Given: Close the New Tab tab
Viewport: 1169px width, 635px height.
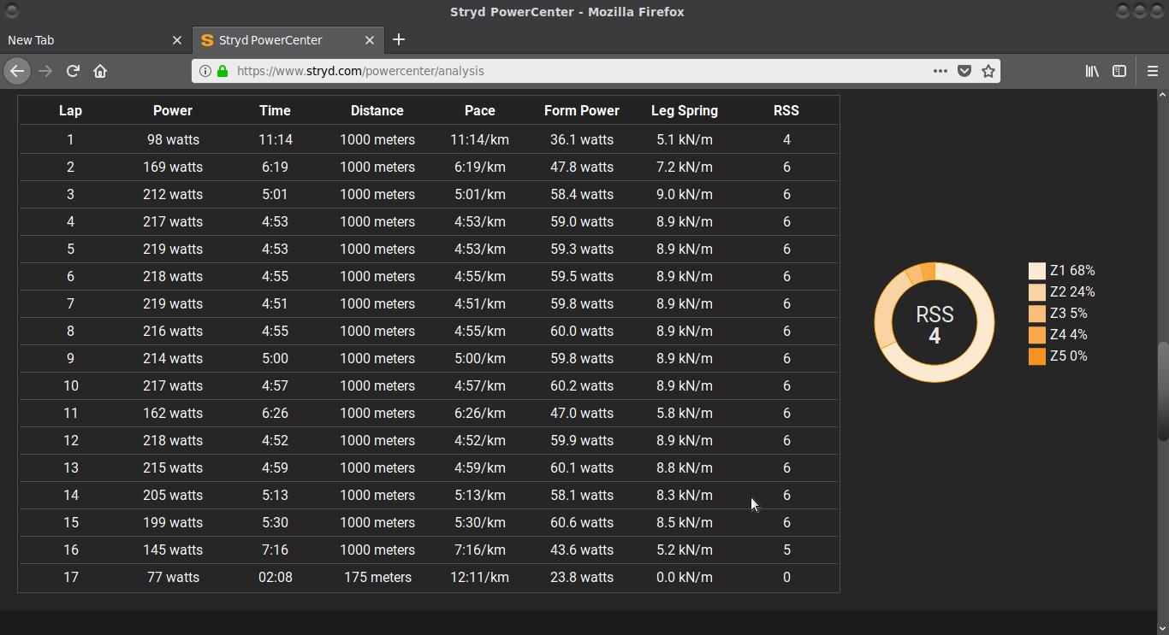Looking at the screenshot, I should 177,40.
